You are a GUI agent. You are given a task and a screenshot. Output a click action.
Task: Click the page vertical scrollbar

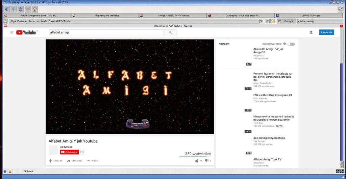(342, 95)
